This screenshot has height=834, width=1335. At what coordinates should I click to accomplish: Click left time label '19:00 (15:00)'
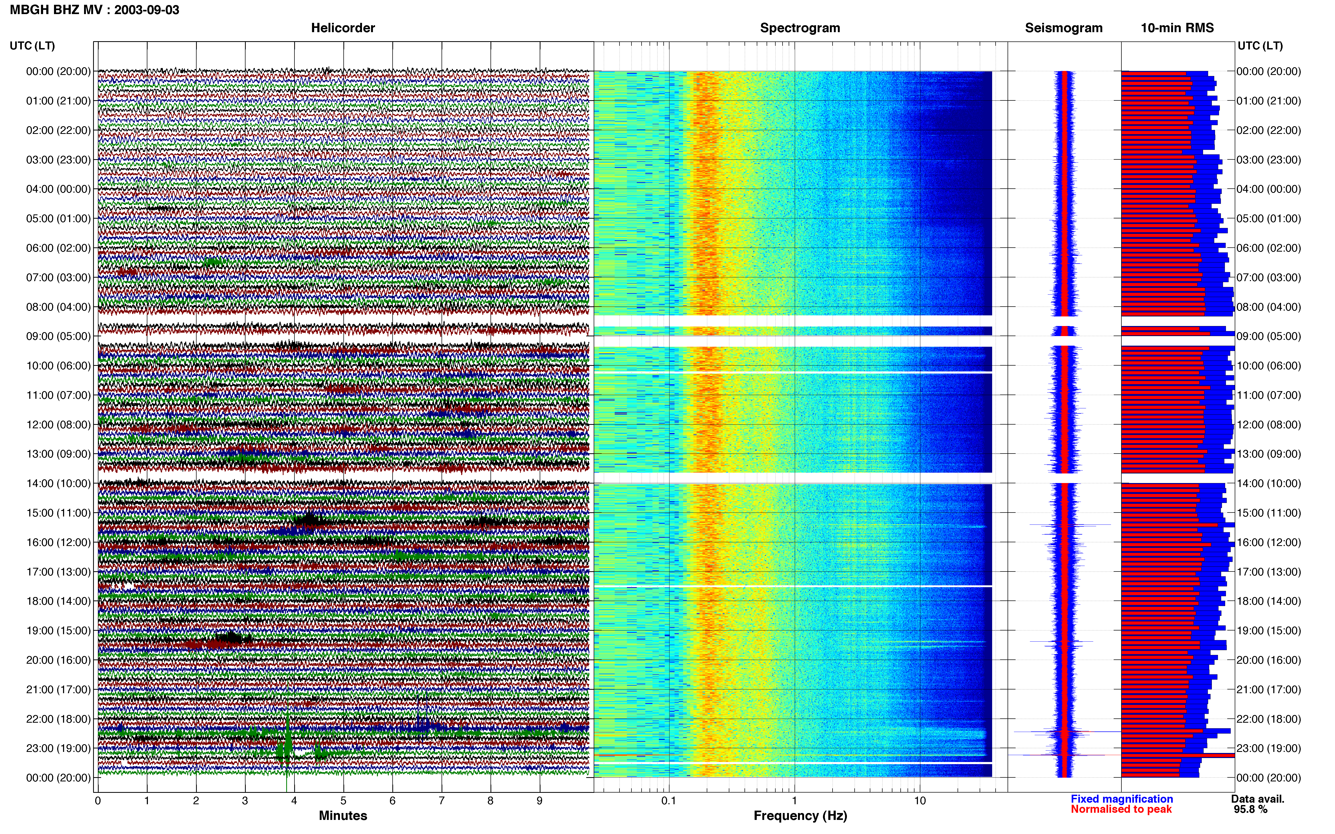tap(59, 630)
